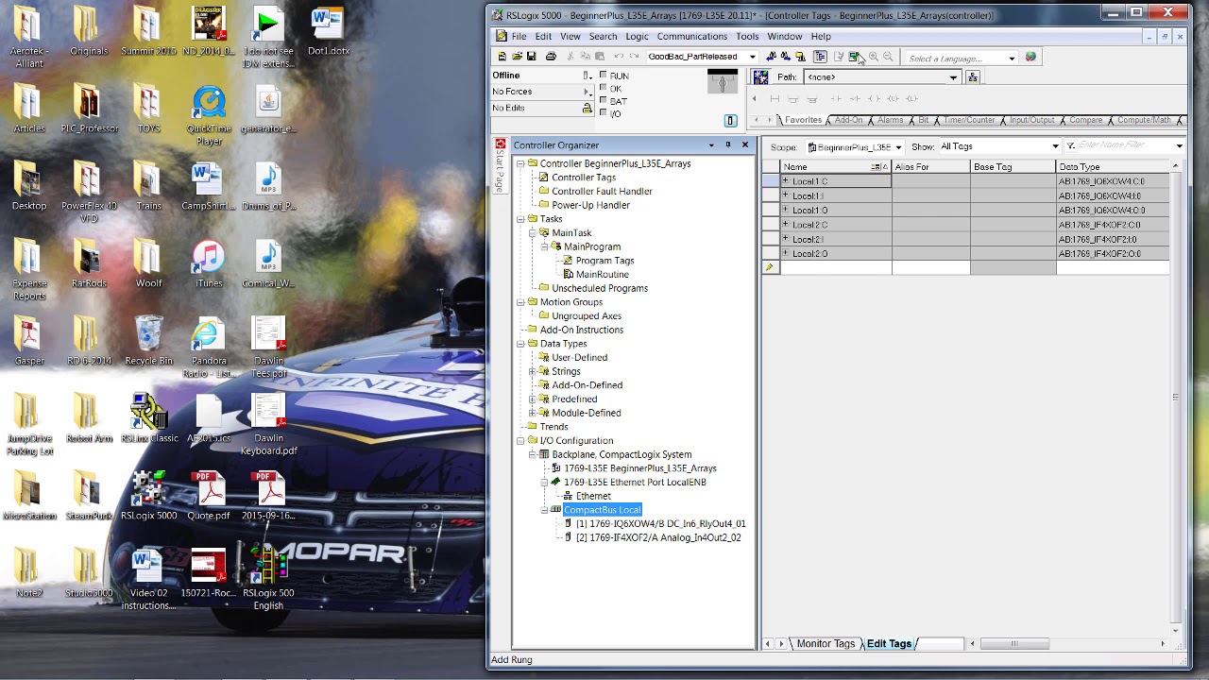
Task: Open the QuickTime Player desktop icon
Action: tap(209, 115)
